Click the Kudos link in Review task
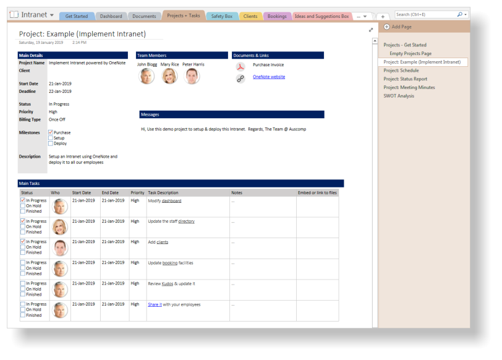This screenshot has height=360, width=502. coord(168,284)
